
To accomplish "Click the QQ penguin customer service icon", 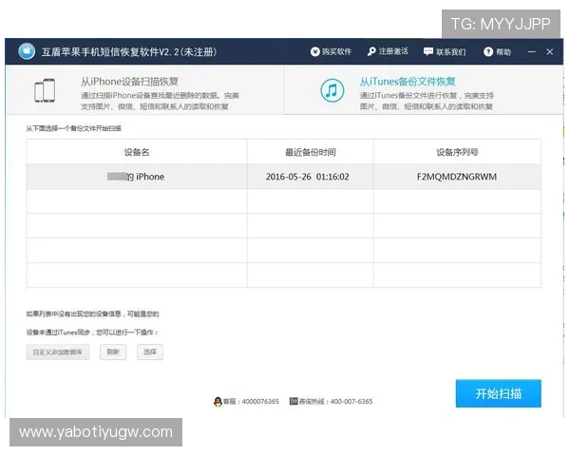I will (x=218, y=402).
